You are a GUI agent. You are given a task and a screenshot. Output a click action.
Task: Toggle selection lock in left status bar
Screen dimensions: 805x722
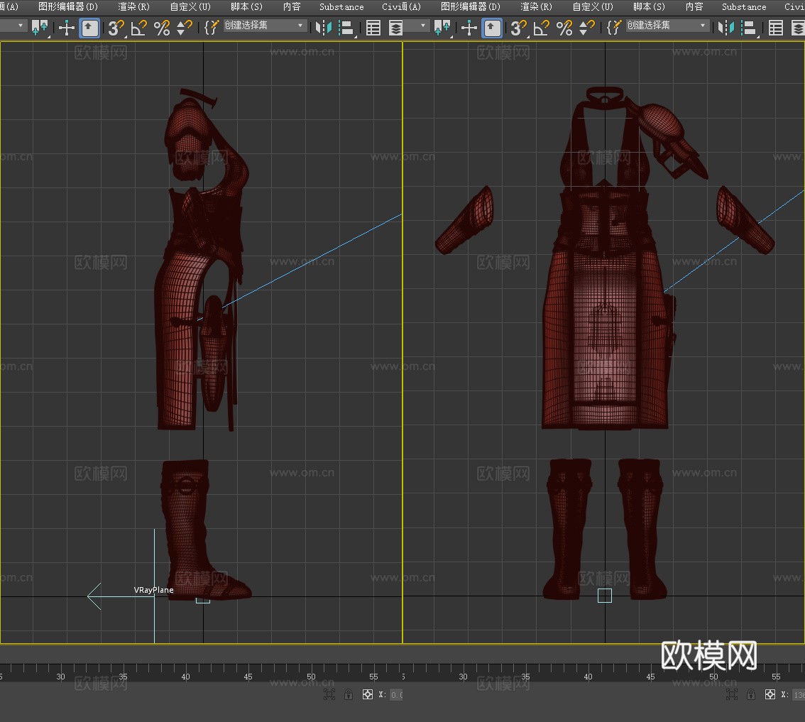[349, 695]
